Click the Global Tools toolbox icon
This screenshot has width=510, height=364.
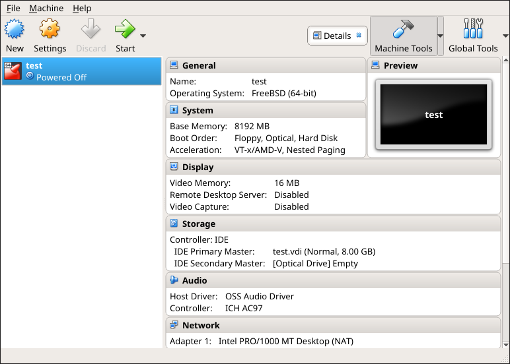point(473,30)
